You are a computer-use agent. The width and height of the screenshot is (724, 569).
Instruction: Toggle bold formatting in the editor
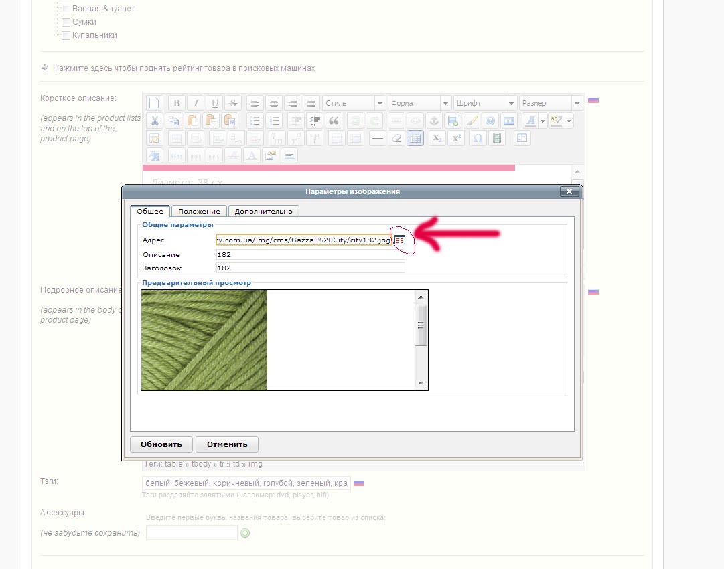pyautogui.click(x=176, y=103)
